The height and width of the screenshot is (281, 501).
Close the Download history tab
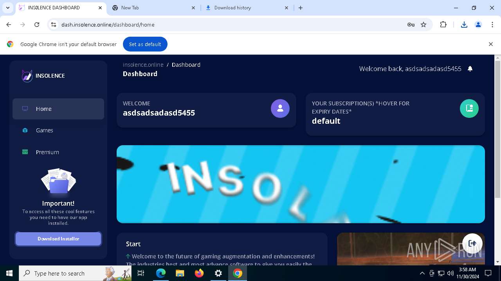287,8
